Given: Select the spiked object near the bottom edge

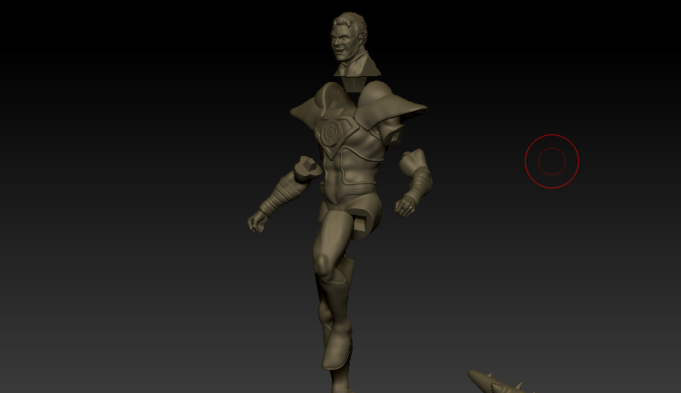Looking at the screenshot, I should 500,382.
